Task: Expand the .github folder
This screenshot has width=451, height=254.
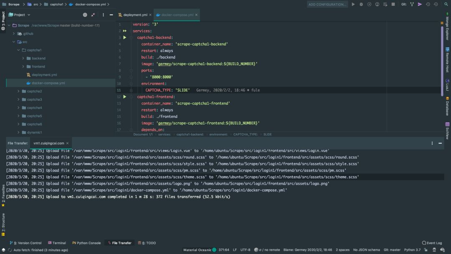Action: click(14, 34)
